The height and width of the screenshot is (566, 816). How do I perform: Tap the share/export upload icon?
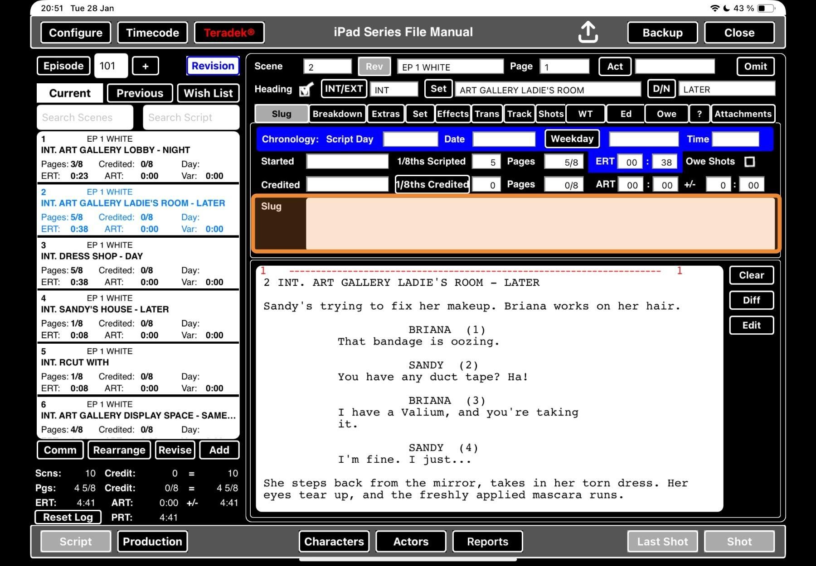click(588, 33)
